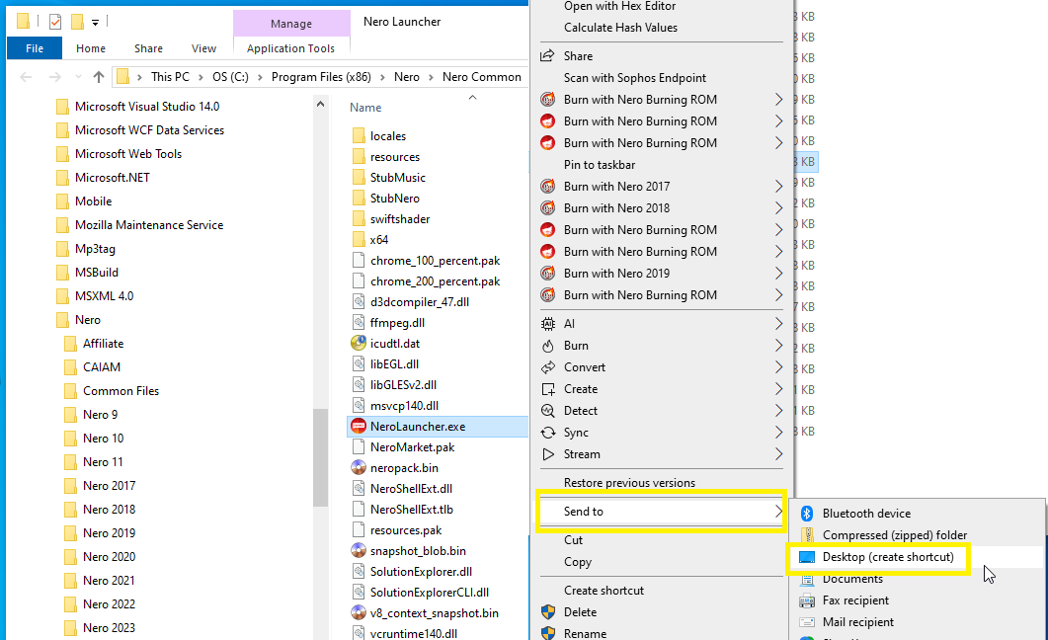Click the swiftshader folder icon
Image resolution: width=1048 pixels, height=640 pixels.
coord(359,219)
